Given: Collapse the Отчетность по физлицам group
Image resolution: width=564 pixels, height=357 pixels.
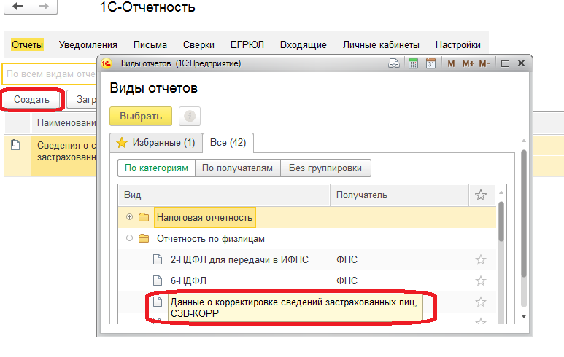Looking at the screenshot, I should (x=129, y=238).
